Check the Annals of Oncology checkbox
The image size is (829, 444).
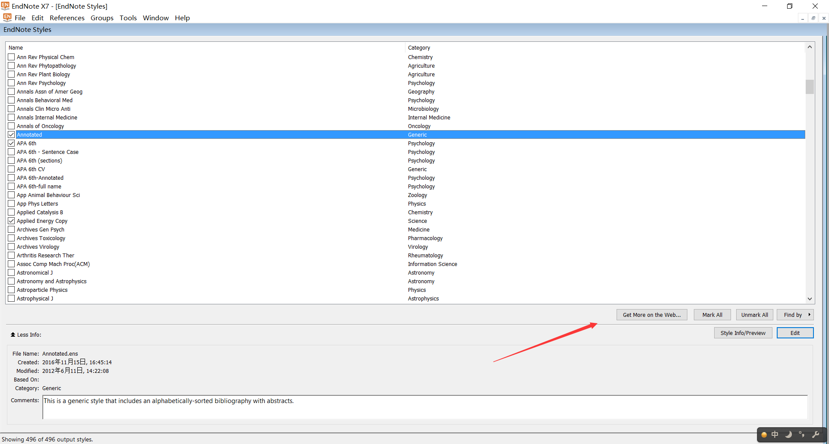[x=11, y=126]
